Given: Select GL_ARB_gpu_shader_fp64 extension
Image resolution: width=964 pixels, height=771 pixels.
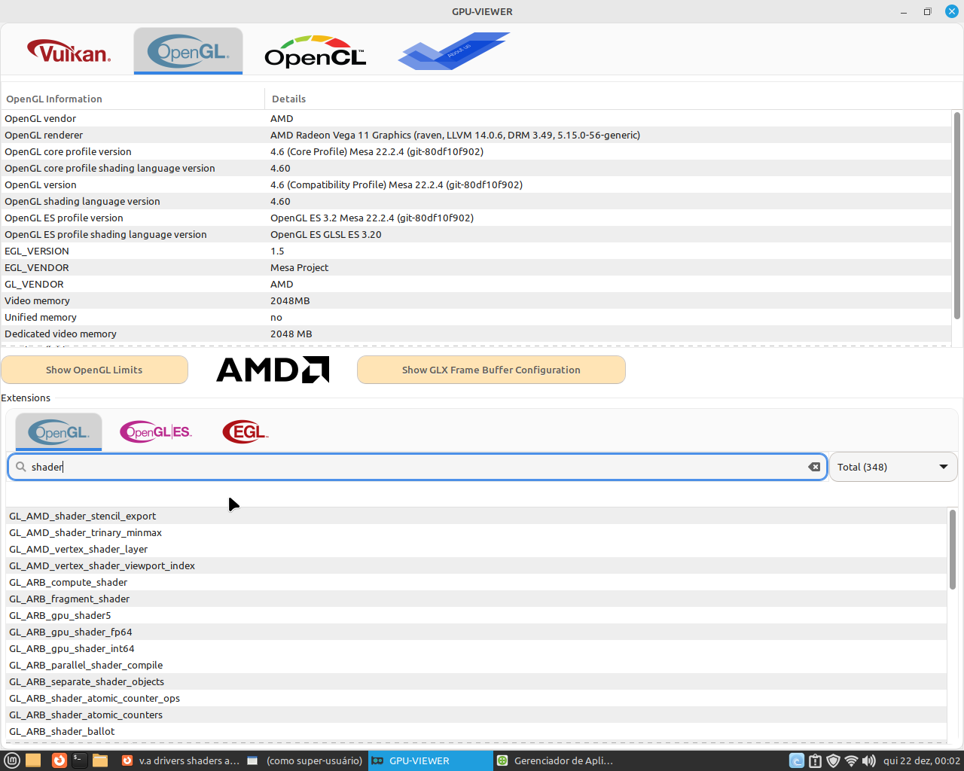Looking at the screenshot, I should [476, 632].
